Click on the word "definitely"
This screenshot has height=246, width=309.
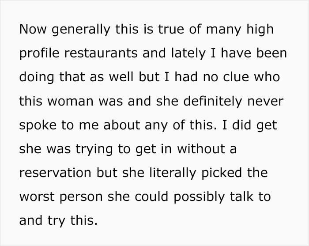(213, 101)
